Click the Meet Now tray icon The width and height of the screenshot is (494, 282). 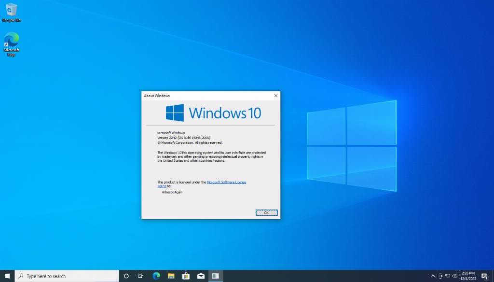coord(440,276)
